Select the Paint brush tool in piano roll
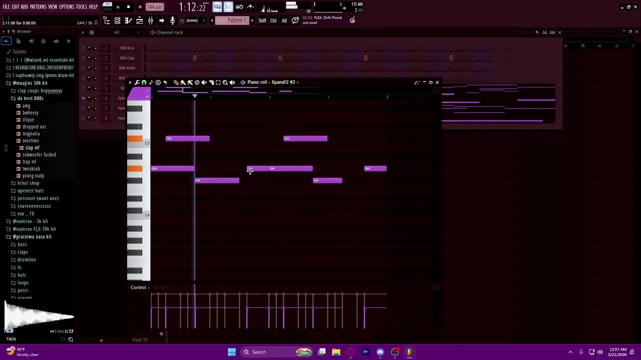 click(x=183, y=82)
